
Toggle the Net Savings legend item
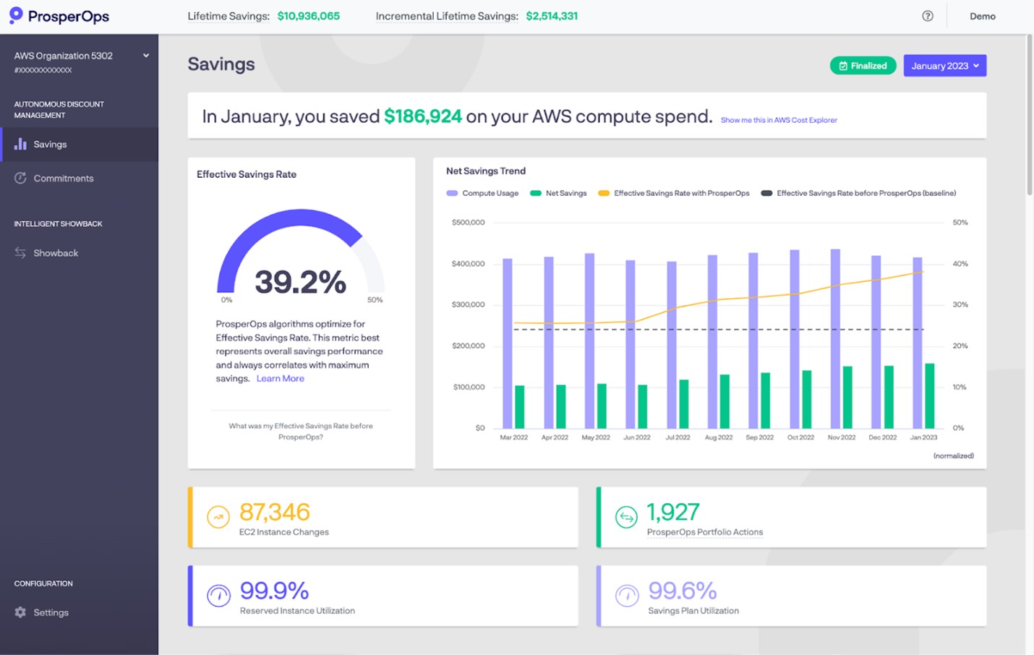pos(557,193)
